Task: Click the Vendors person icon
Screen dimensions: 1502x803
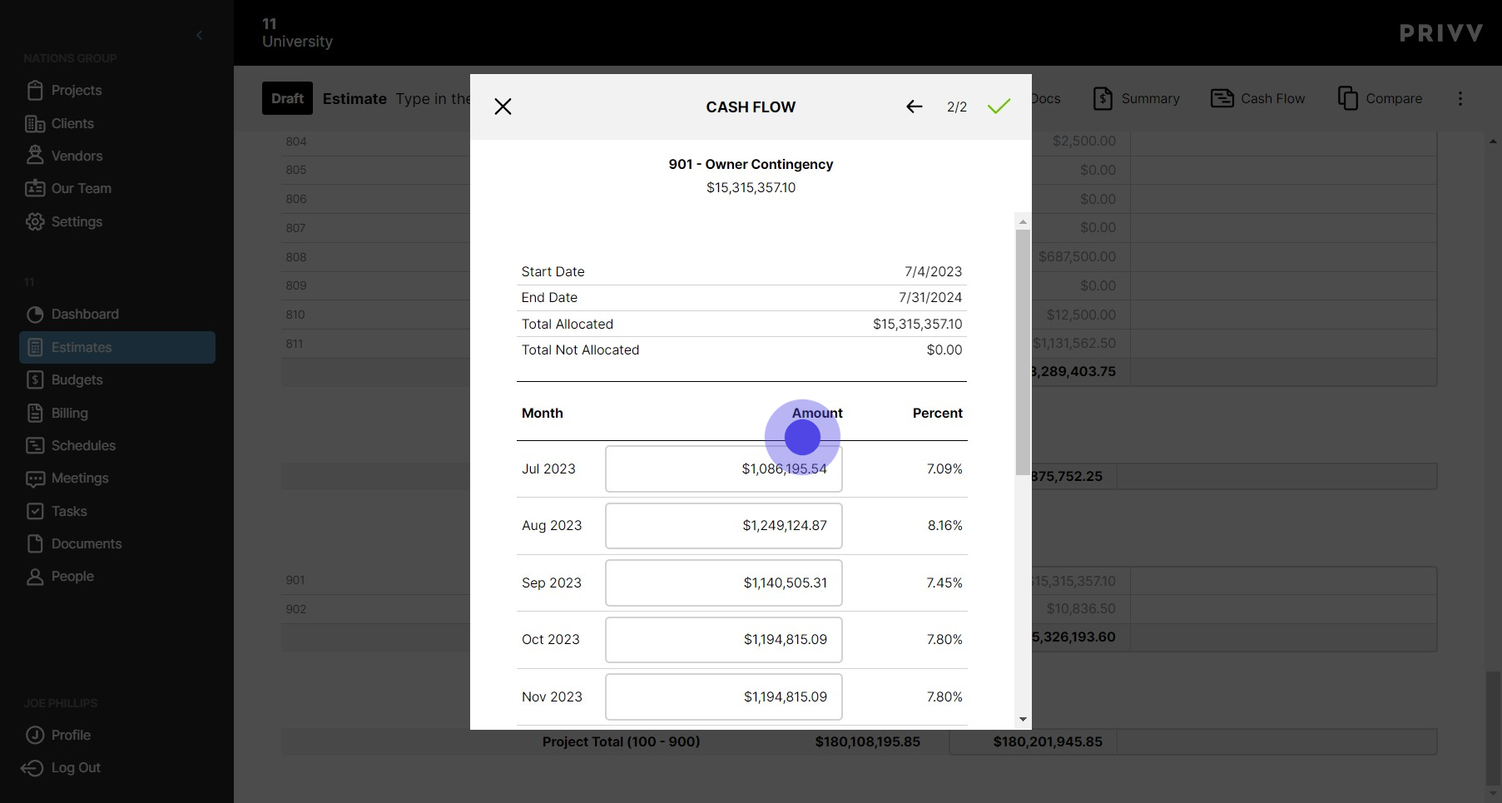Action: point(35,155)
